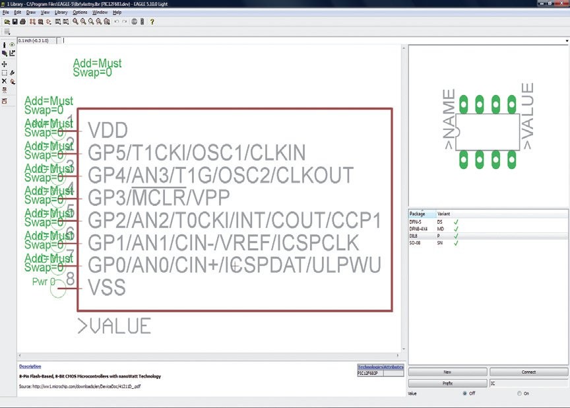Open the Window menu
This screenshot has height=408, width=570.
pyautogui.click(x=100, y=13)
